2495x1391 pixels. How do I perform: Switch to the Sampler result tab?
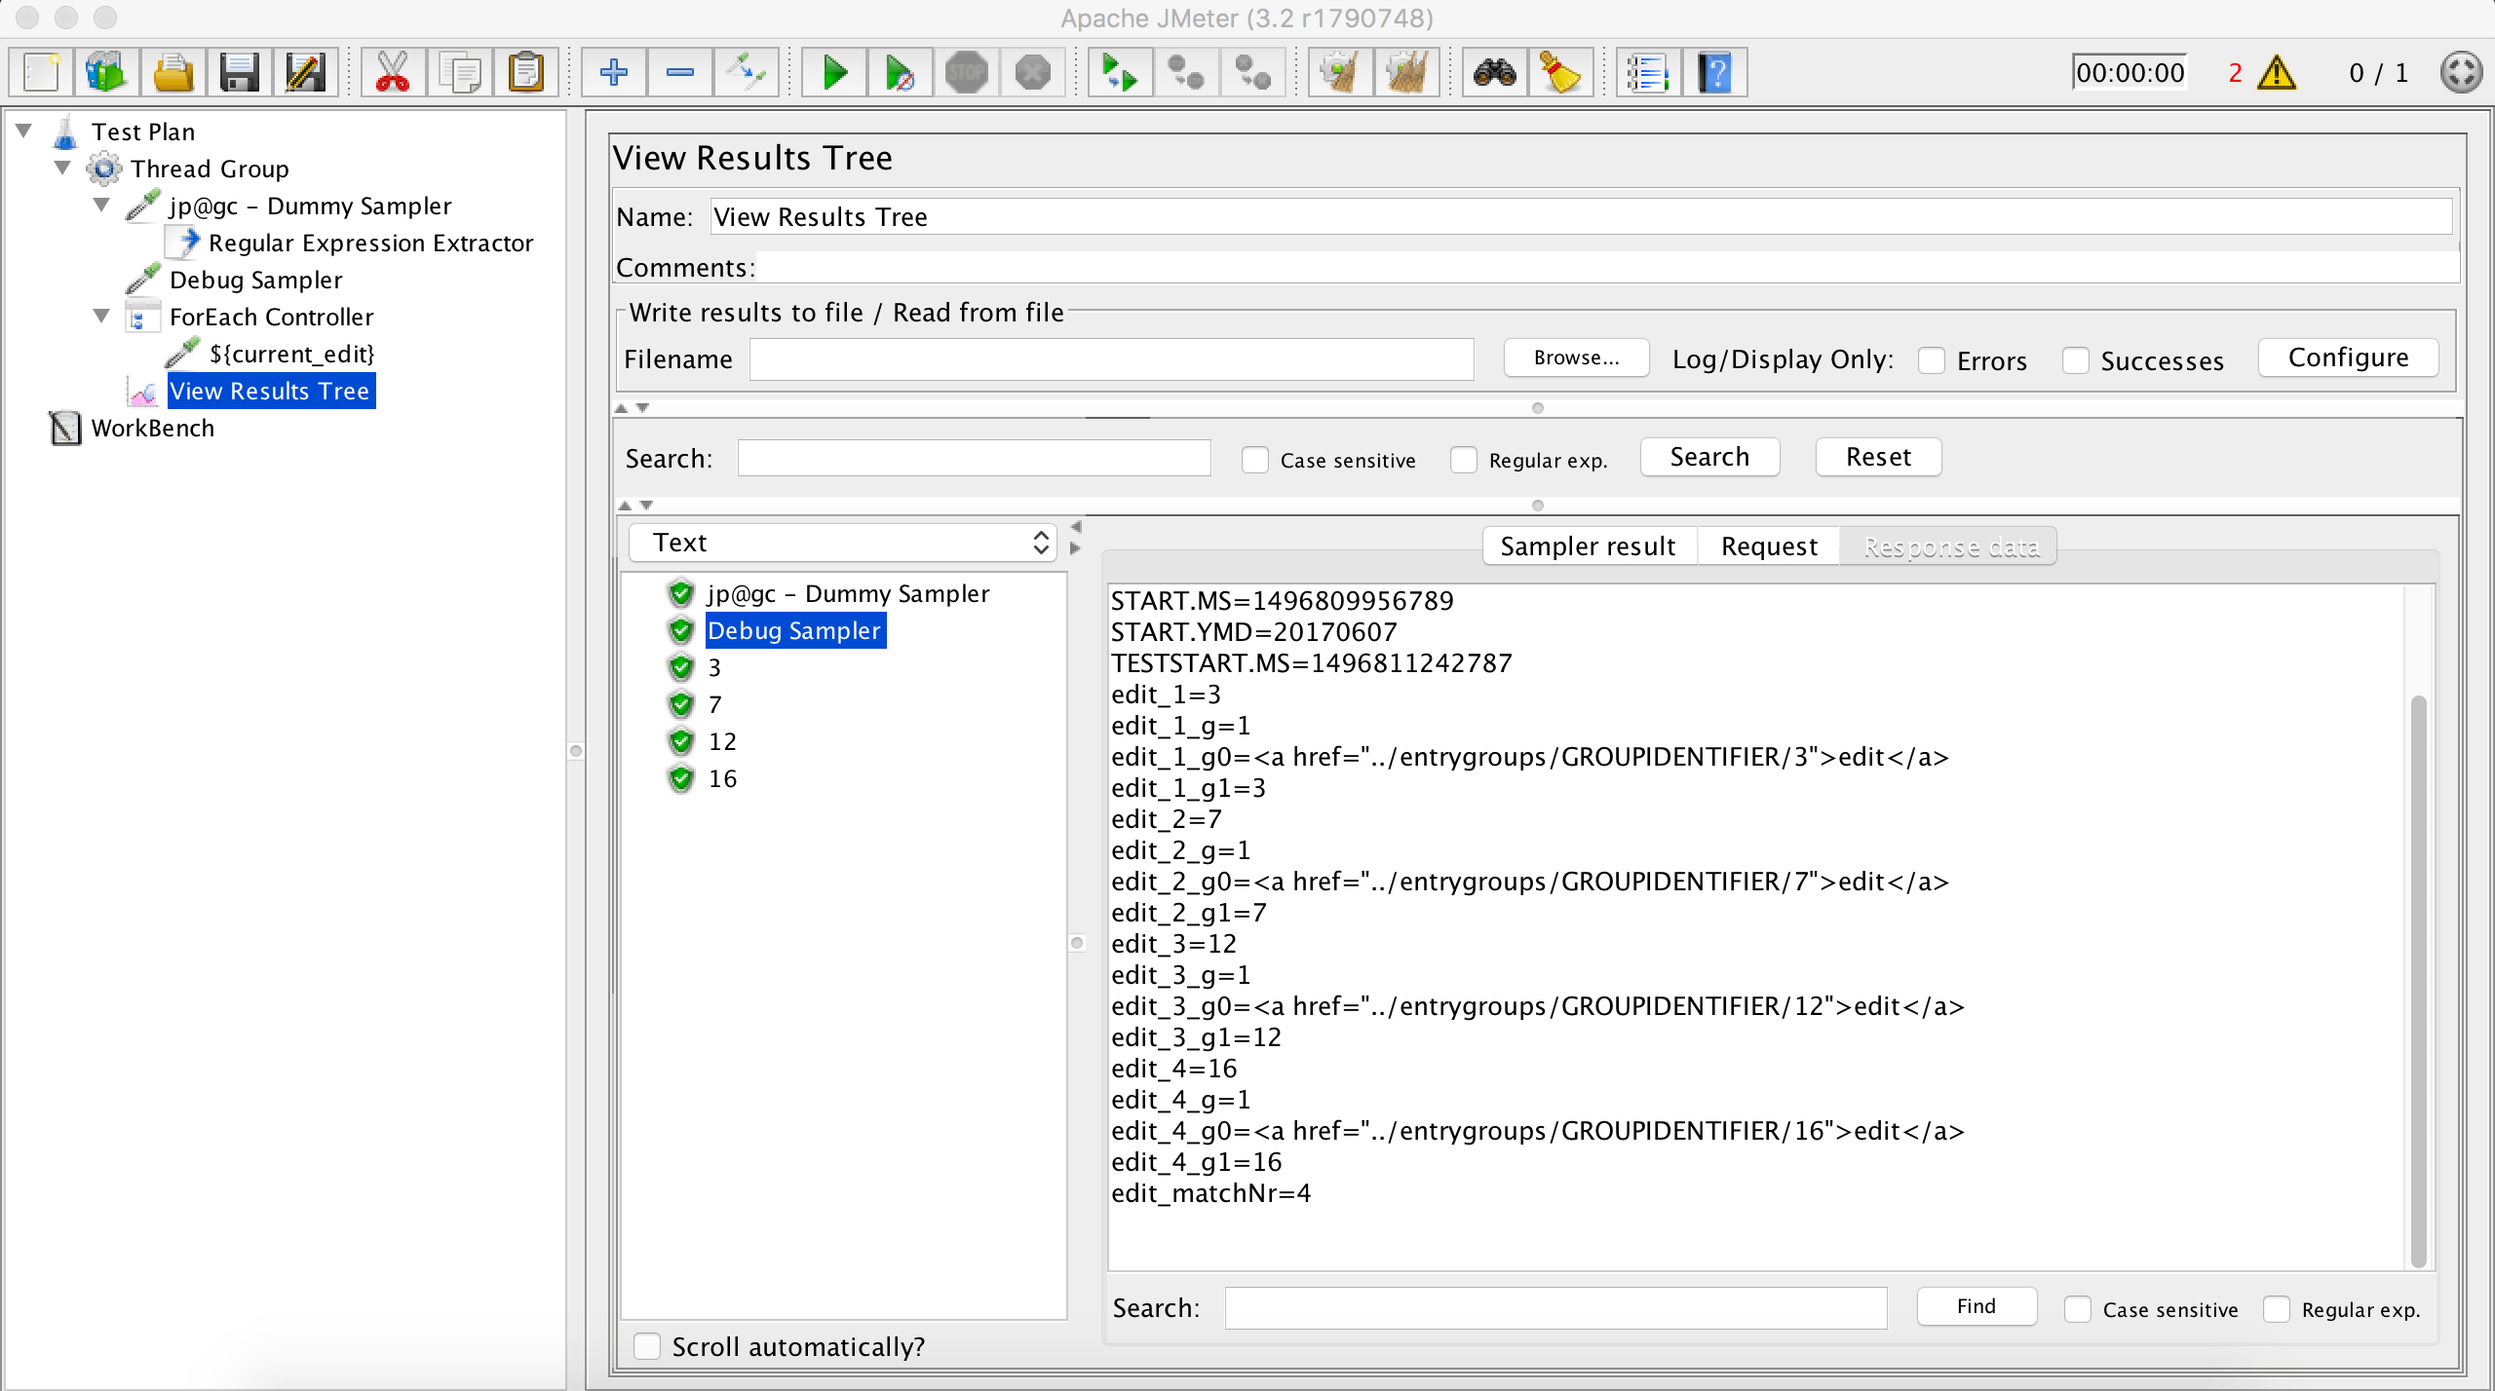[1587, 545]
